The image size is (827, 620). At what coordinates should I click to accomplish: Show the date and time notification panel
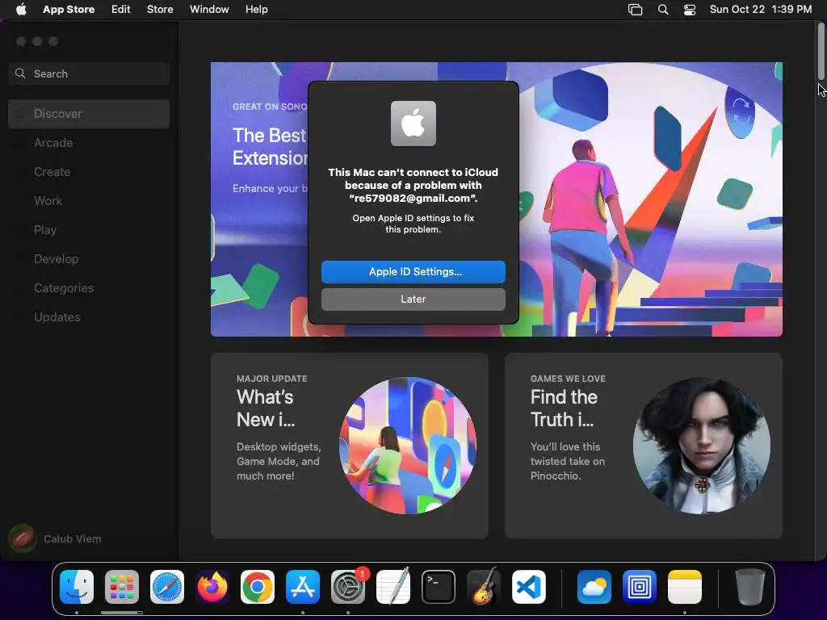coord(761,10)
